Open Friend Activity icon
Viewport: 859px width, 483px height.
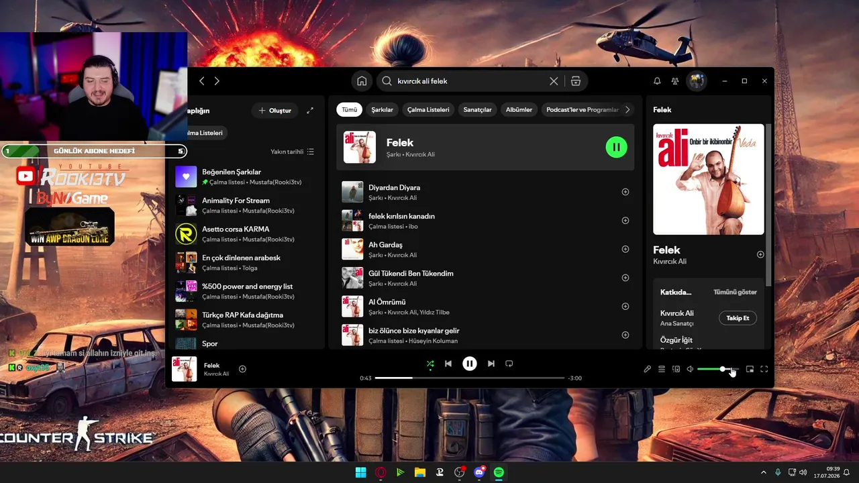pos(675,81)
